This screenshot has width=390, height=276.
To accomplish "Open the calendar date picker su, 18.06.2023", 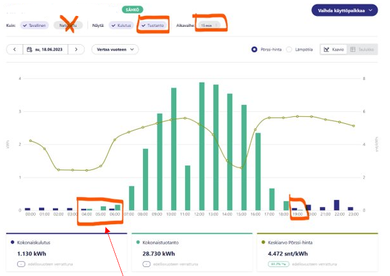I will pyautogui.click(x=45, y=49).
